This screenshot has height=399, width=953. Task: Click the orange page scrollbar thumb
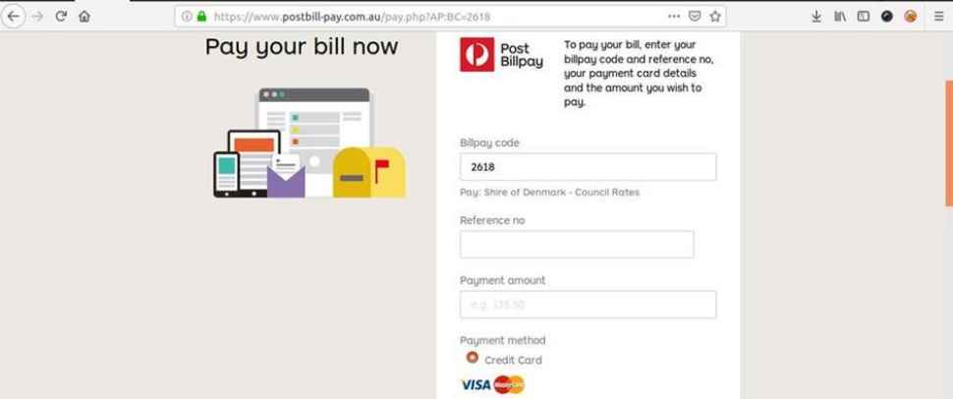coord(949,143)
